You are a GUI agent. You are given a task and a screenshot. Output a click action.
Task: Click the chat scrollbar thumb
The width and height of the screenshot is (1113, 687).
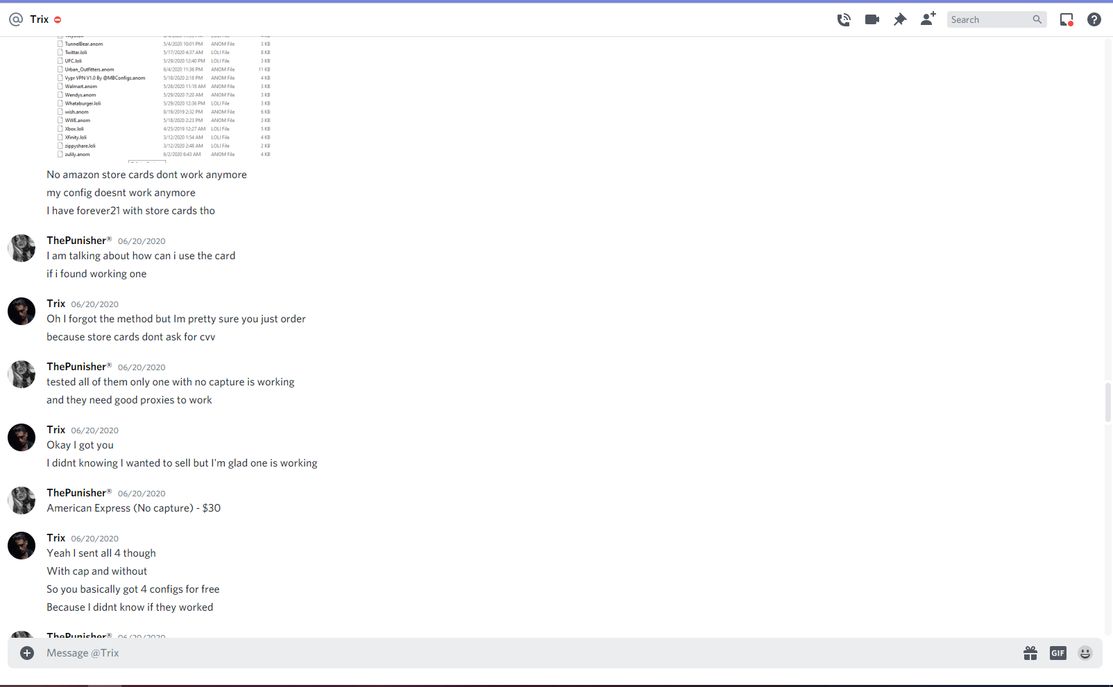[1107, 402]
